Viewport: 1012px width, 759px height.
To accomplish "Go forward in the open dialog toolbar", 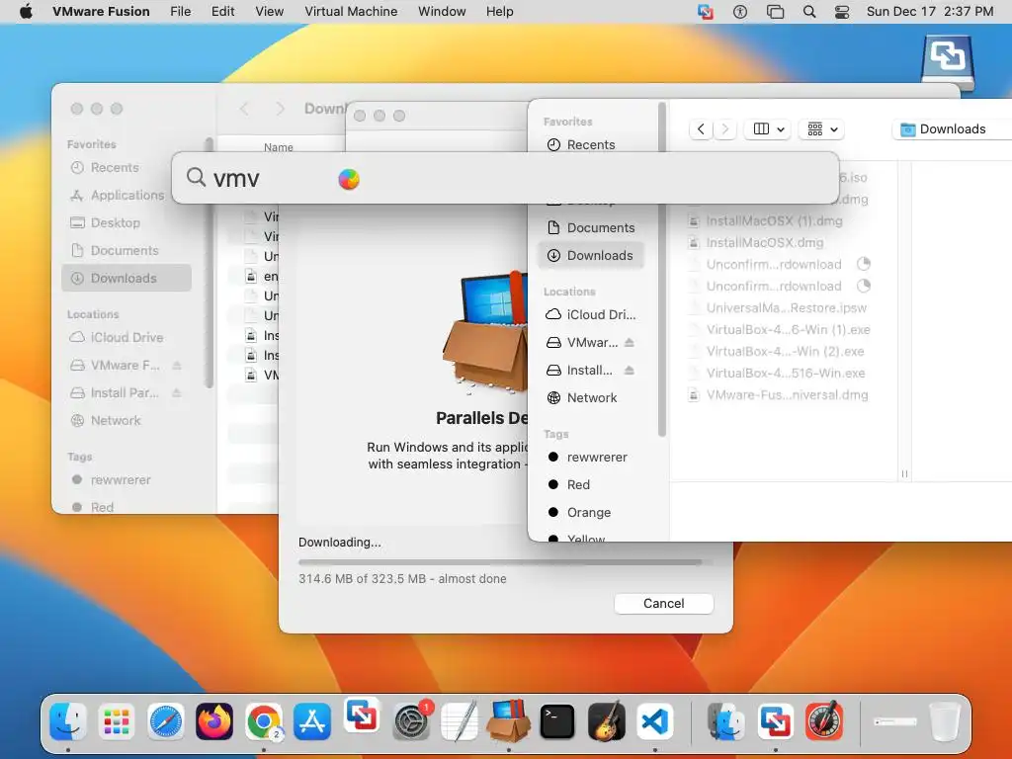I will [724, 129].
